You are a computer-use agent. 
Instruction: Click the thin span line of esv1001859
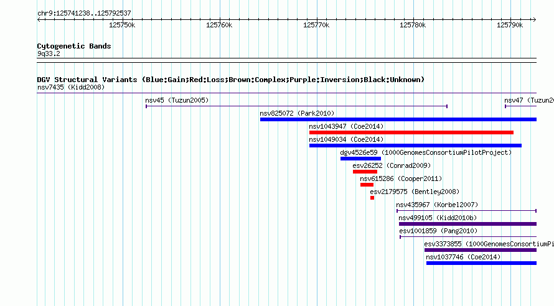tap(468, 237)
